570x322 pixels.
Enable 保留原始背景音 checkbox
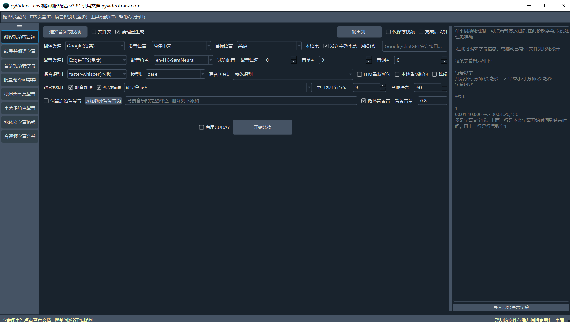click(46, 101)
